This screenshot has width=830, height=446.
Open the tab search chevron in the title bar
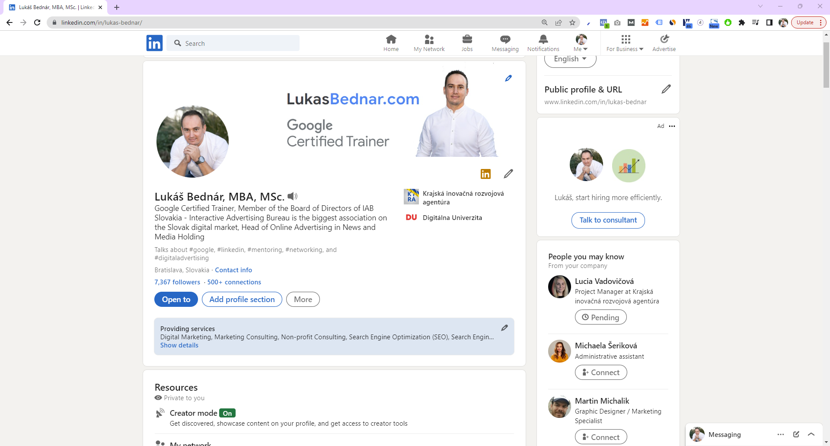click(760, 6)
